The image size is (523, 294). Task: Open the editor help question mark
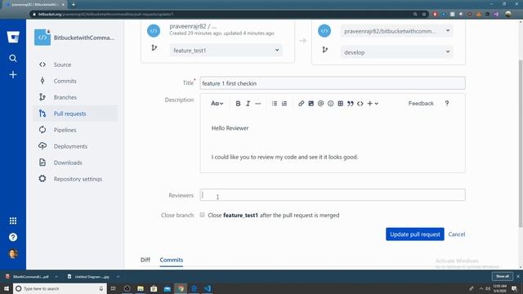(447, 104)
